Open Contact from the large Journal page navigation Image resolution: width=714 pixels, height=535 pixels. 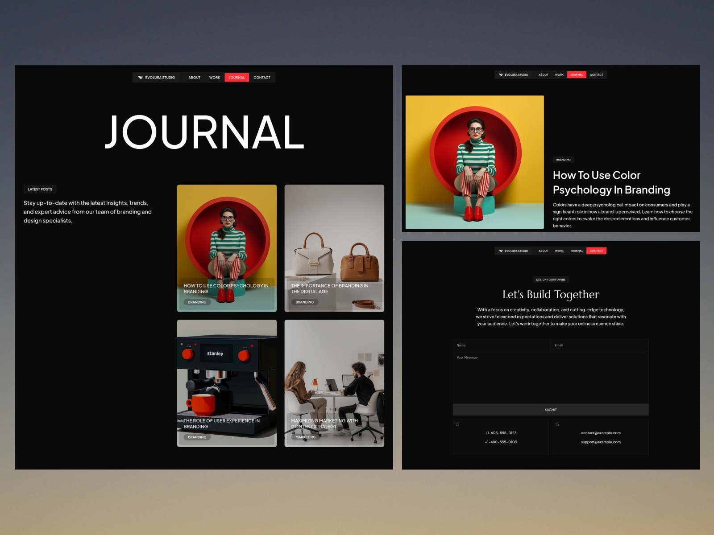262,78
